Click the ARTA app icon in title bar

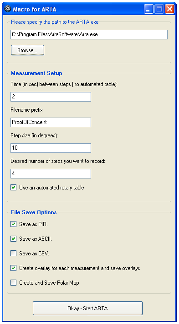click(x=8, y=9)
